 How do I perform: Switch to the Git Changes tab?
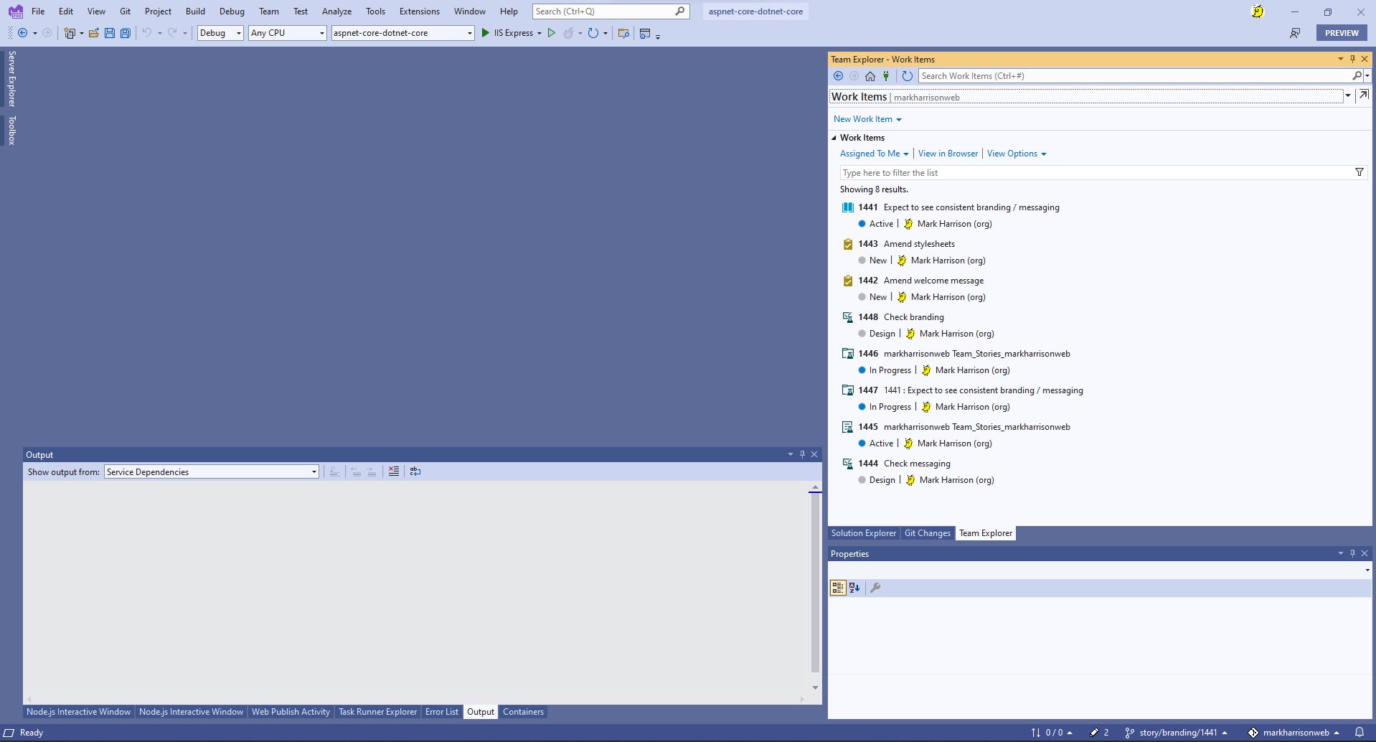927,533
